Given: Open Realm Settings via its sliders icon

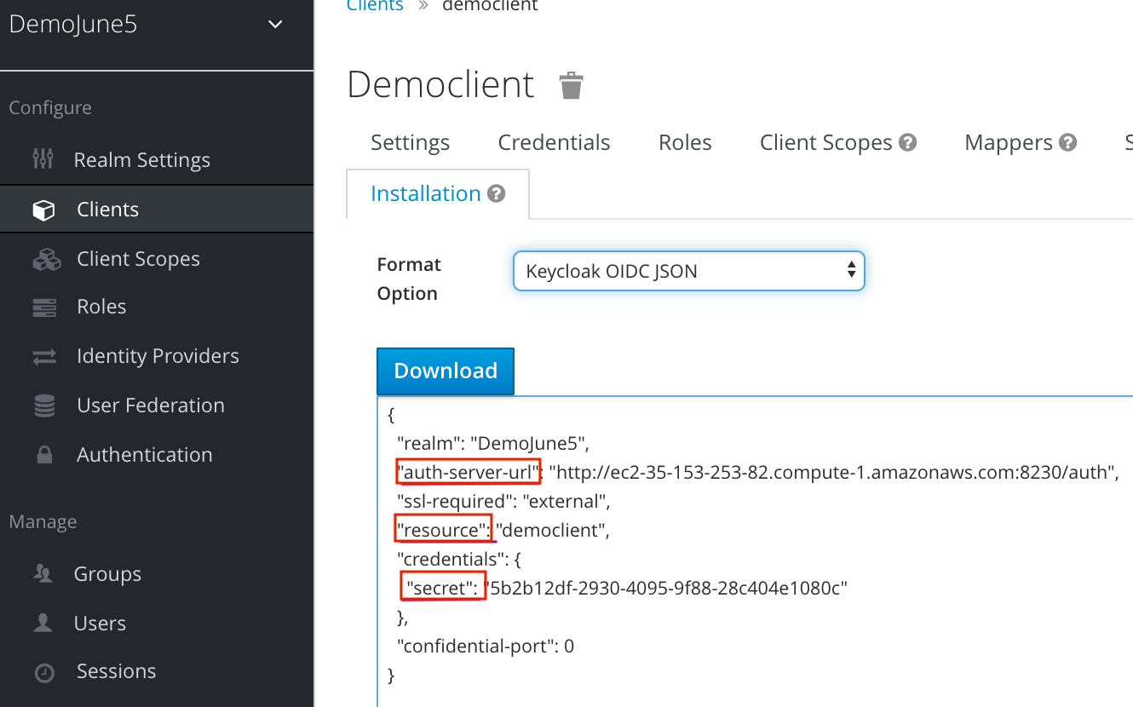Looking at the screenshot, I should point(43,159).
